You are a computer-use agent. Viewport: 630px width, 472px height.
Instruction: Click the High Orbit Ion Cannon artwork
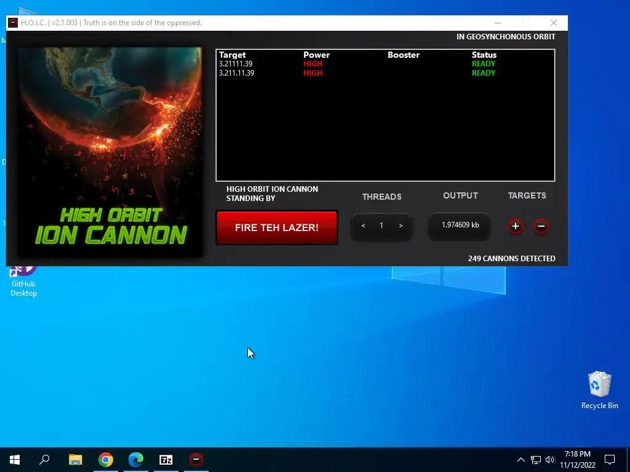point(110,152)
